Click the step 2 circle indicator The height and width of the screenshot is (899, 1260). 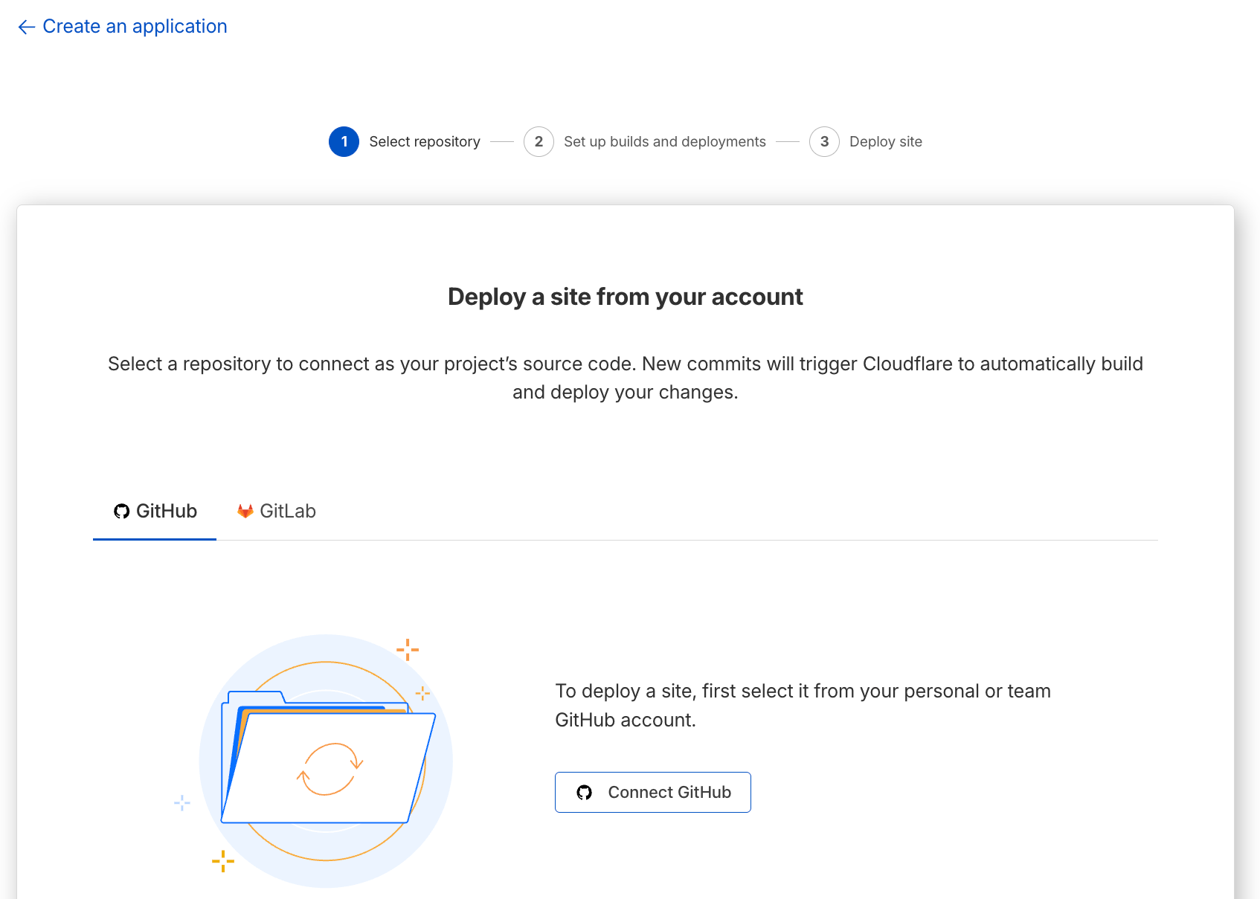[x=539, y=142]
